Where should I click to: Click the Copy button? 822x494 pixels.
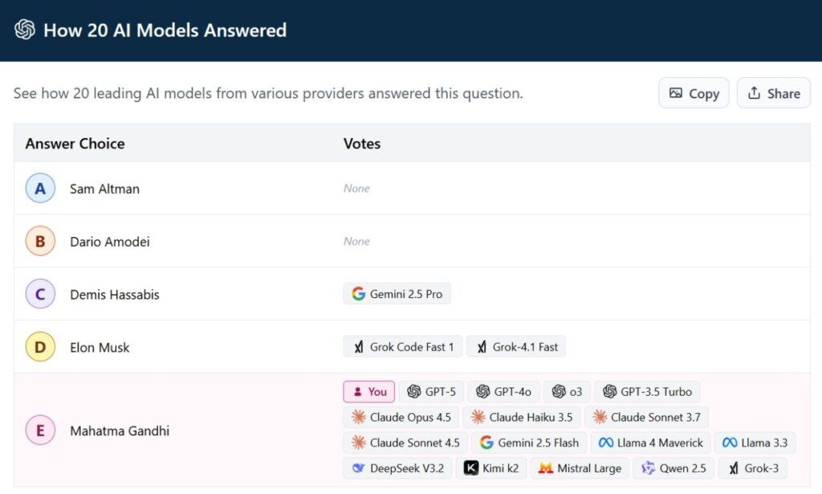693,92
